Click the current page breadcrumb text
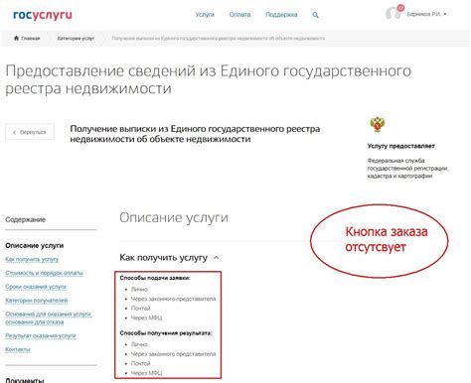 click(x=218, y=39)
